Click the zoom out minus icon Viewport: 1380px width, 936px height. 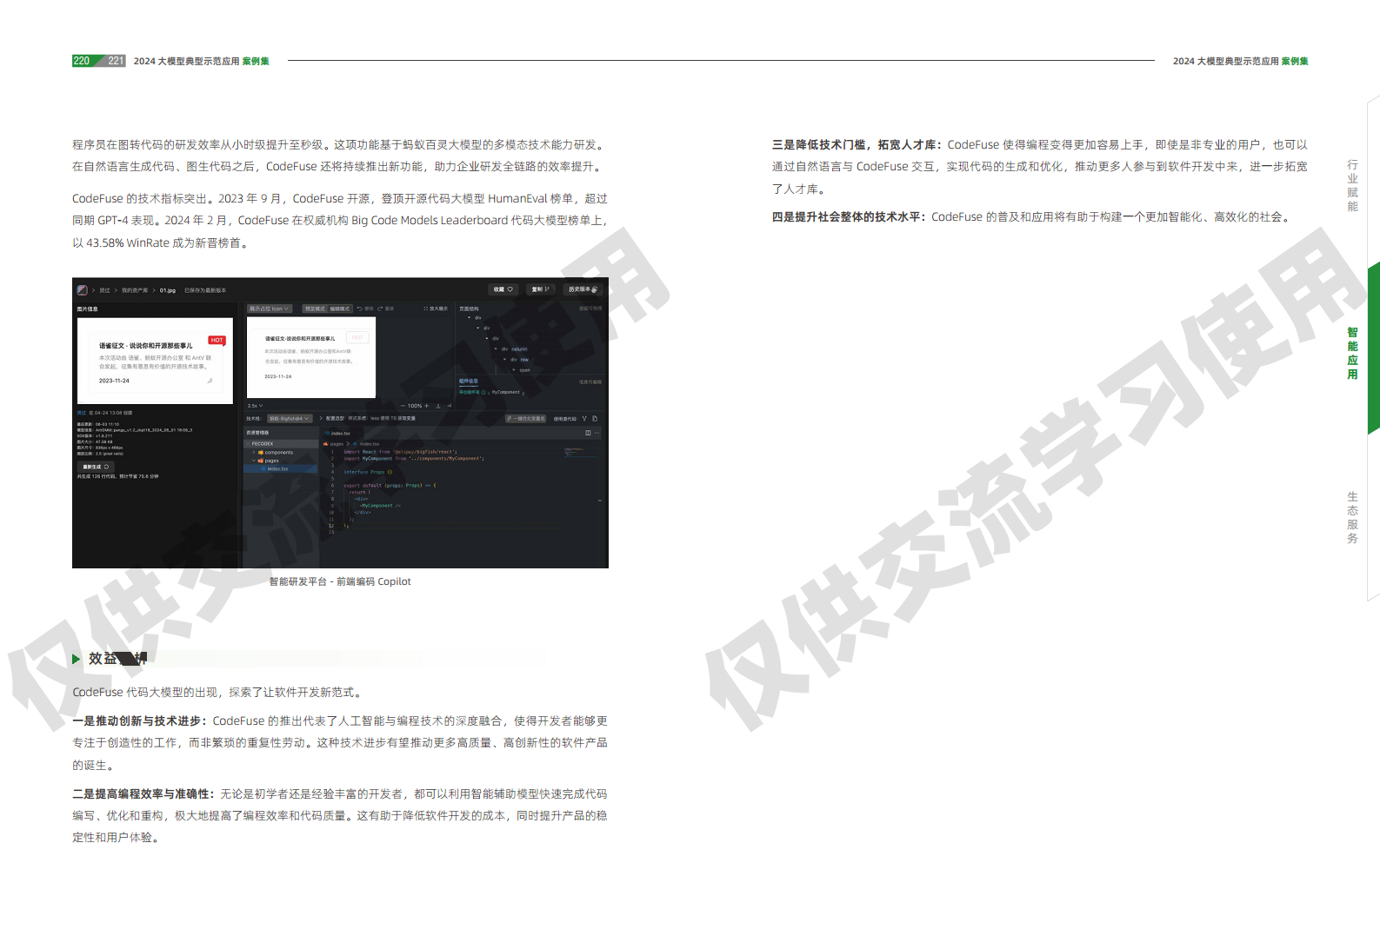(x=403, y=406)
